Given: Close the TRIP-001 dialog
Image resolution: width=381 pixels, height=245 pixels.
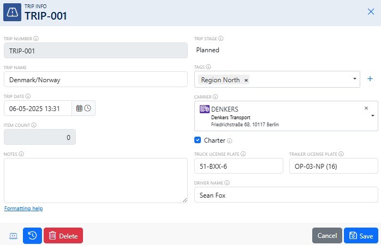Looking at the screenshot, I should 371,12.
